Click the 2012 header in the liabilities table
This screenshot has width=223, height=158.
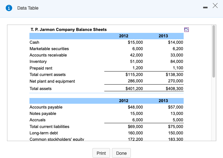tap(123, 101)
